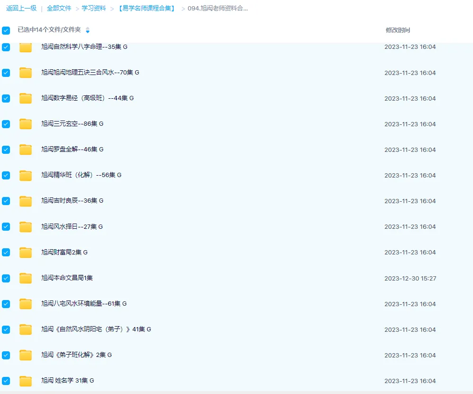Sort by 修改时间 column header

click(398, 30)
